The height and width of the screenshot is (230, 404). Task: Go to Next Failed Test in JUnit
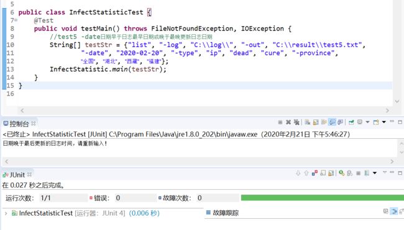coord(298,173)
